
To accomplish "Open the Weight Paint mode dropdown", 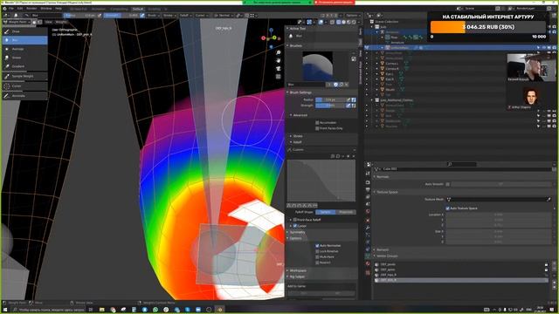I will click(x=17, y=22).
